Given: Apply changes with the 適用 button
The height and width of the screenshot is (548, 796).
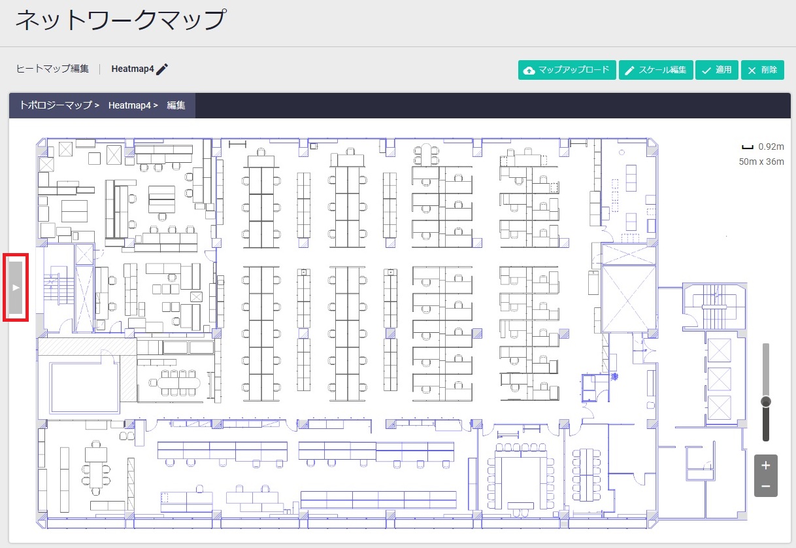Looking at the screenshot, I should tap(716, 70).
